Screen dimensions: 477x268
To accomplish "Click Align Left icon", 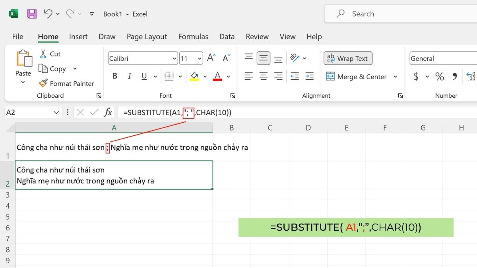I will pos(249,76).
